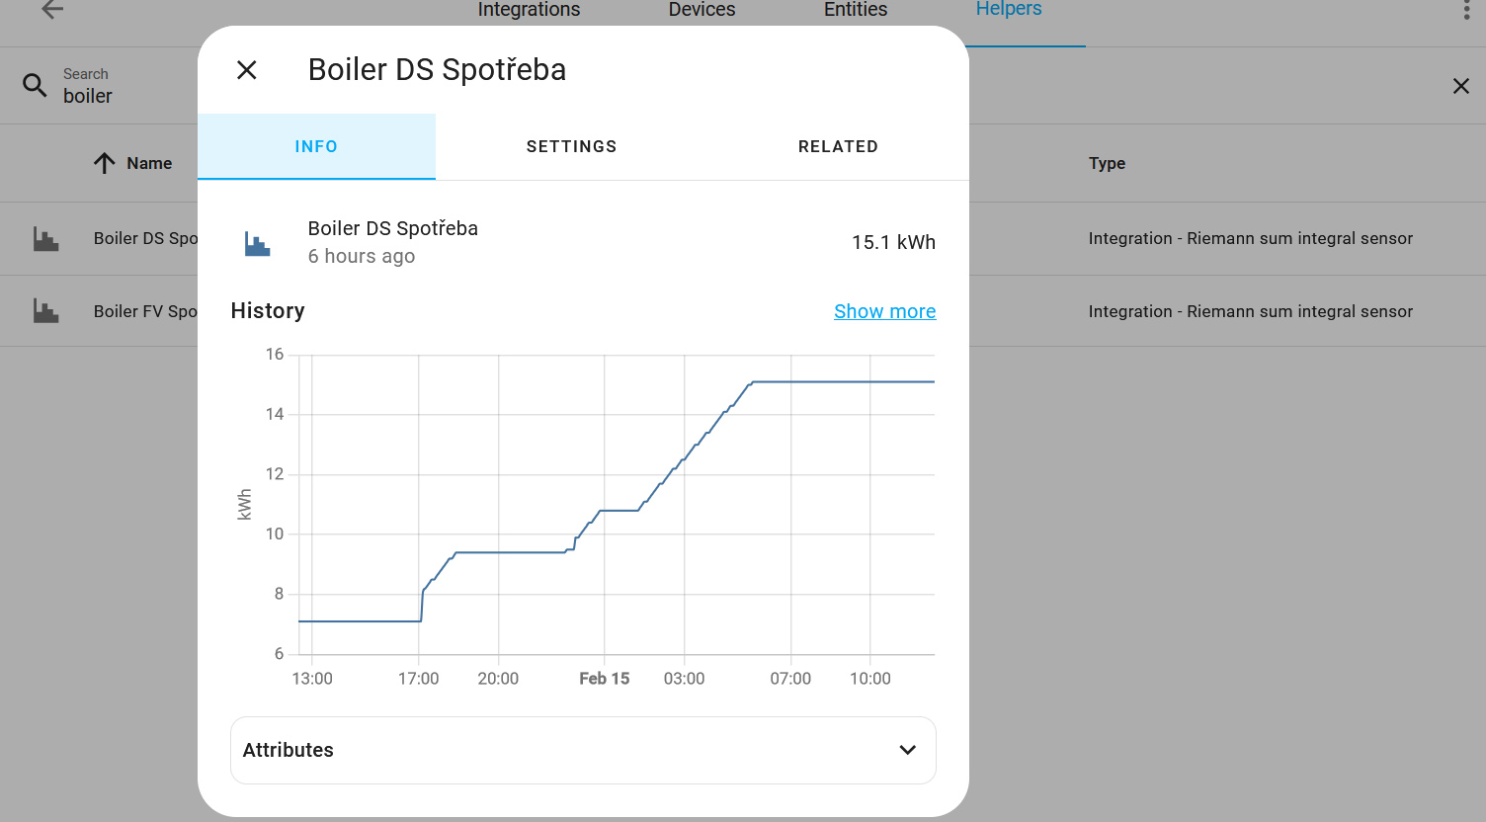Switch to the Entities tab
1486x822 pixels.
856,10
